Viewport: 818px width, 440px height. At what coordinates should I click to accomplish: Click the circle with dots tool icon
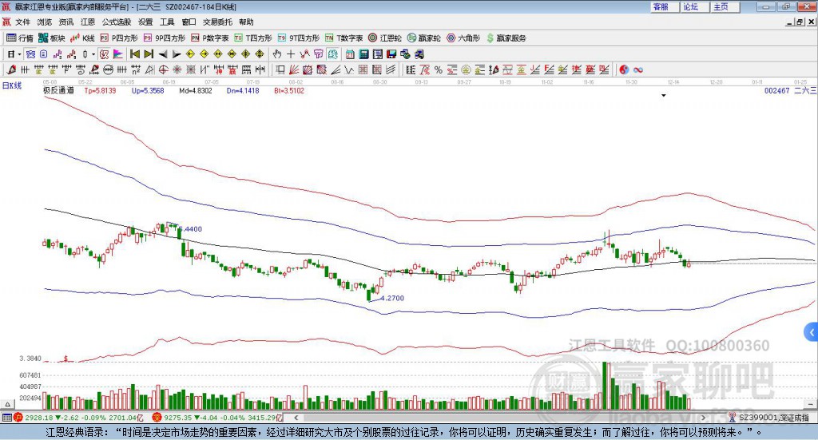click(108, 69)
